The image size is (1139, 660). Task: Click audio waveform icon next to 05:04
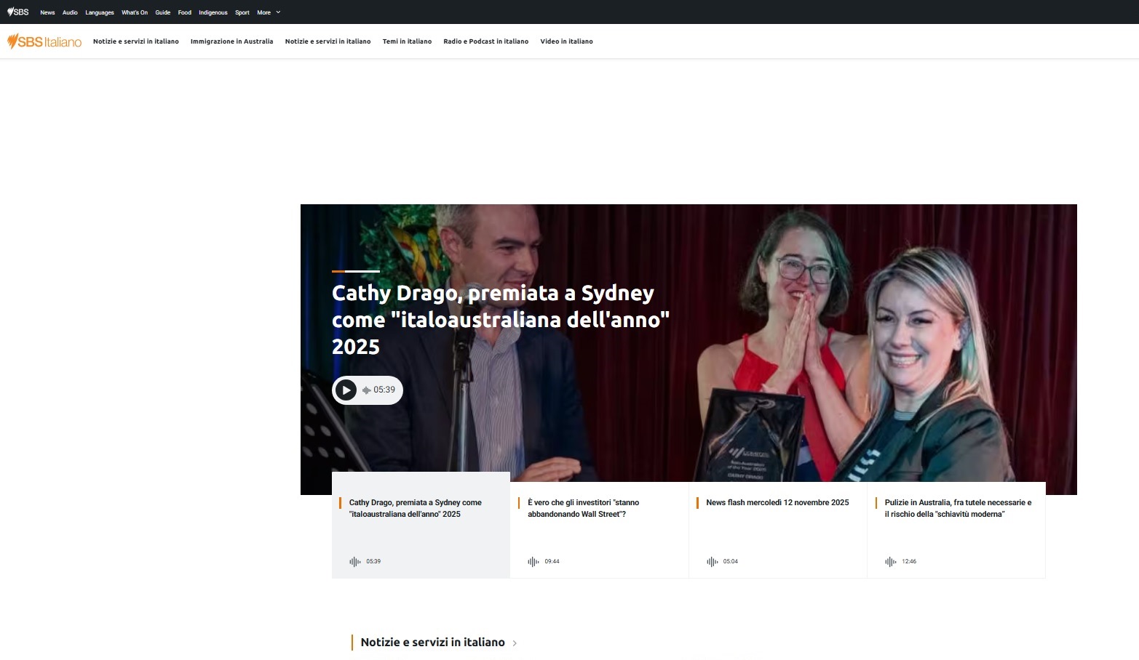712,562
